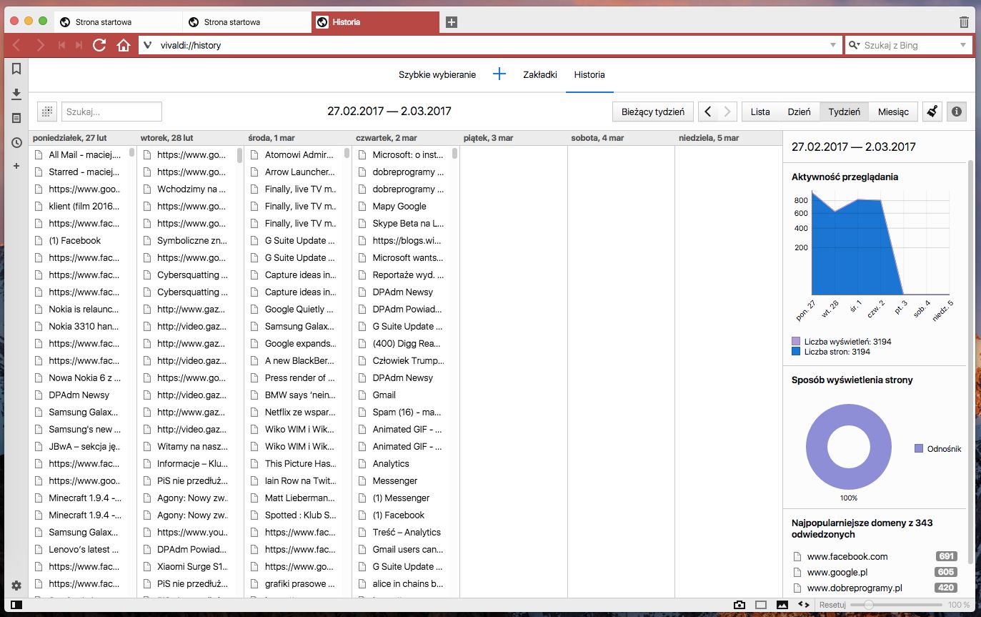The width and height of the screenshot is (981, 617).
Task: Open the 'All Mail - maciej' history entry
Action: [79, 154]
